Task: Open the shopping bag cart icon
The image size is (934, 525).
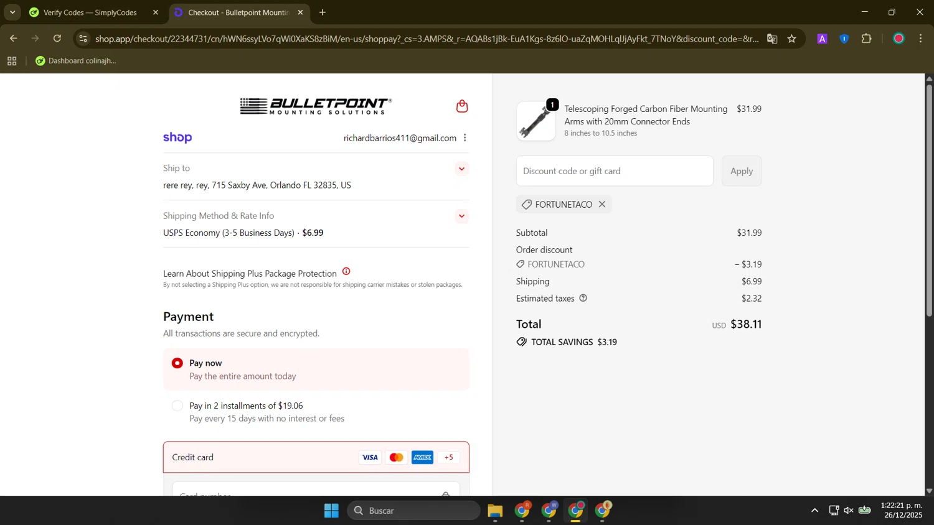Action: (x=462, y=106)
